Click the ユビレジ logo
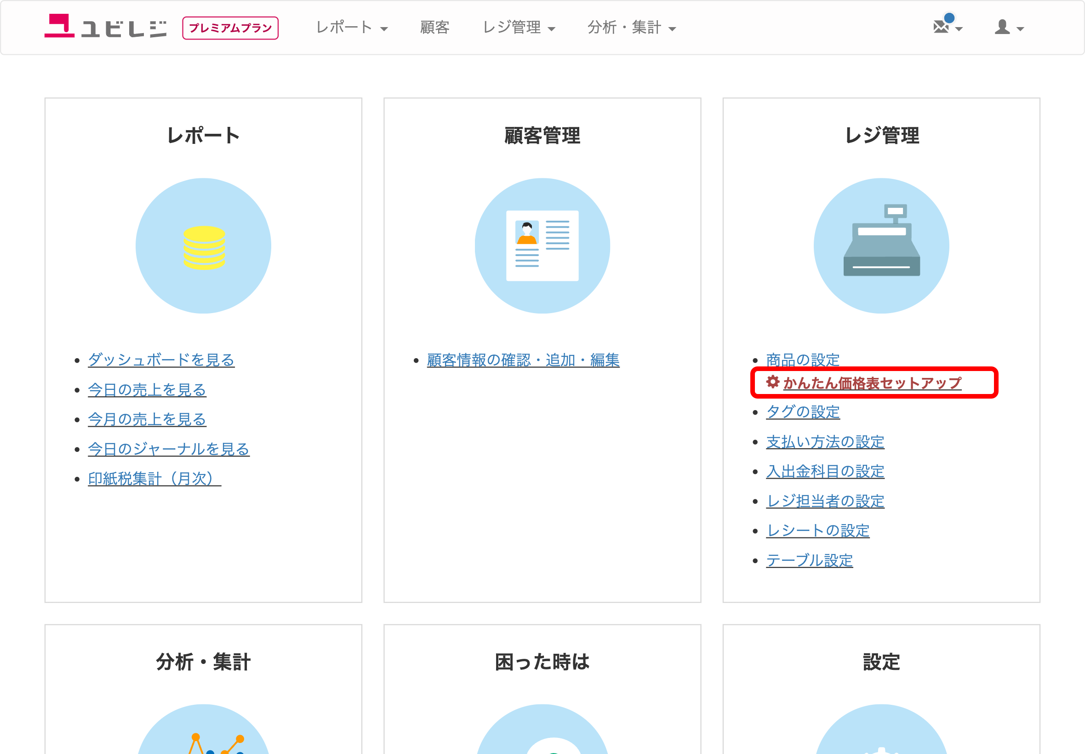This screenshot has height=754, width=1085. point(105,26)
